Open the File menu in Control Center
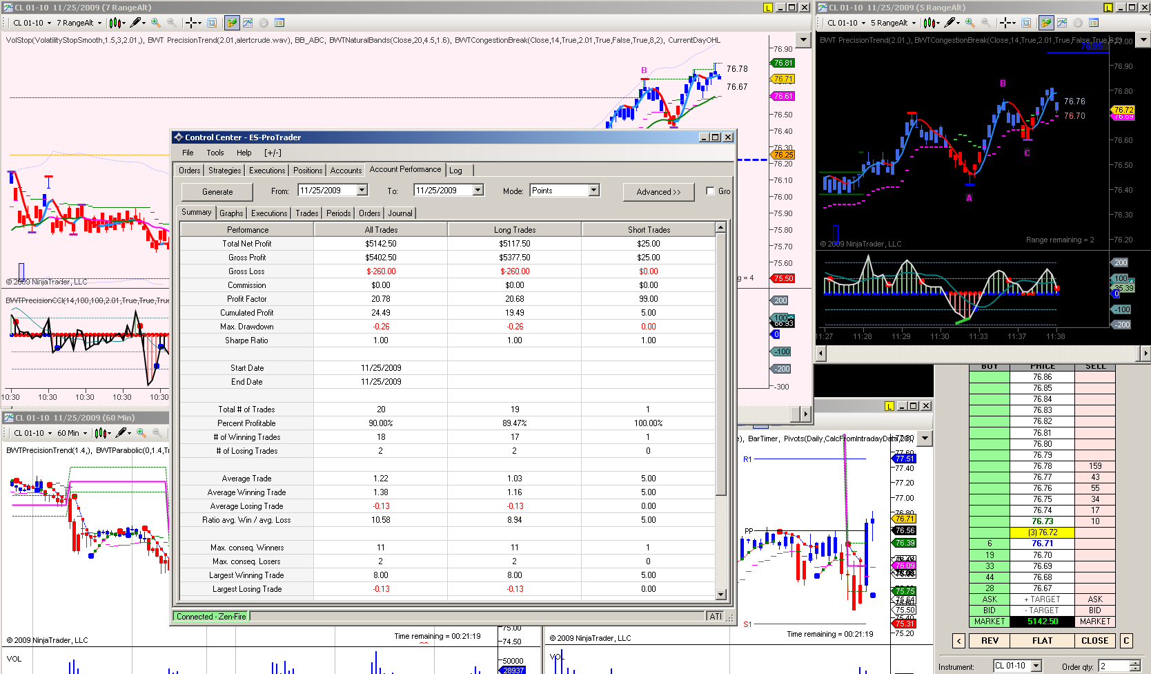This screenshot has height=674, width=1151. pos(188,153)
